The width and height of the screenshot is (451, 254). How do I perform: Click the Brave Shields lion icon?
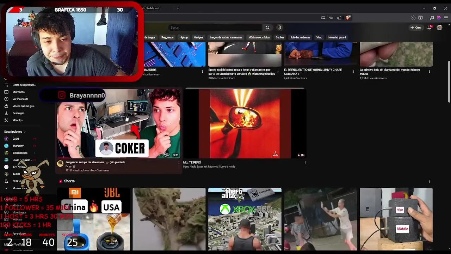pos(348,18)
